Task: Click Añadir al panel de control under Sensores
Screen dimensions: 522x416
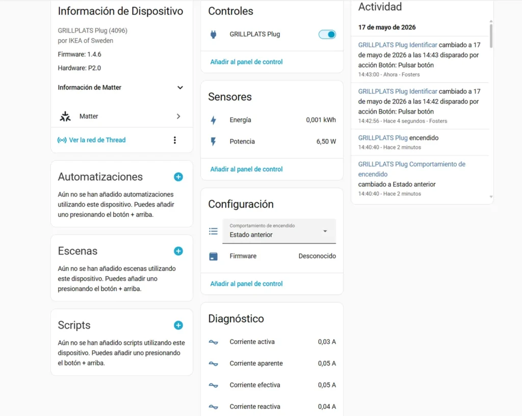Action: coord(246,169)
